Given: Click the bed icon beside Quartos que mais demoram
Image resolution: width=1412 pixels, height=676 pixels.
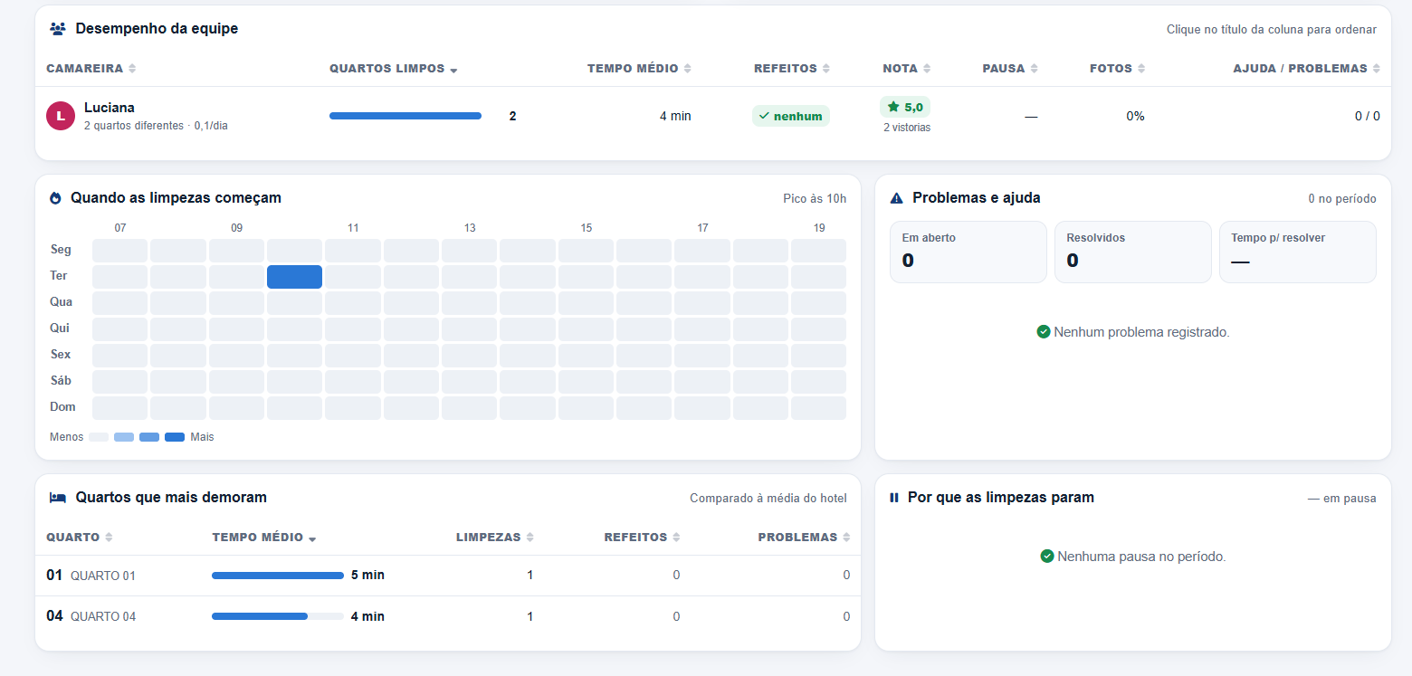Looking at the screenshot, I should tap(58, 498).
